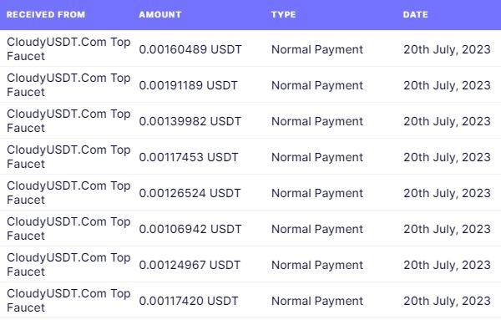Click CloudyUSDT.Com Top Faucet in first row
Screen dimensions: 501x320
tap(68, 49)
